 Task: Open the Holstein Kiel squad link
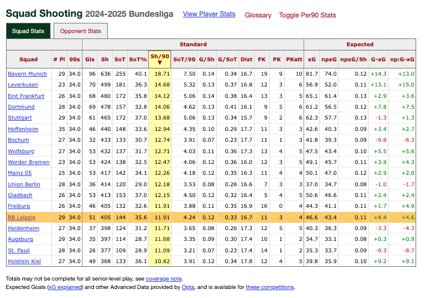(24, 261)
